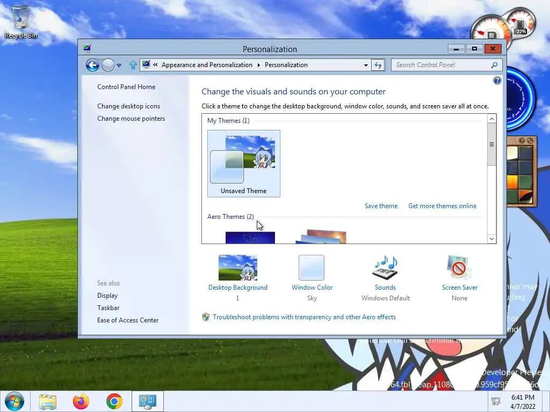The width and height of the screenshot is (550, 412).
Task: Click Get more themes online
Action: [x=443, y=206]
